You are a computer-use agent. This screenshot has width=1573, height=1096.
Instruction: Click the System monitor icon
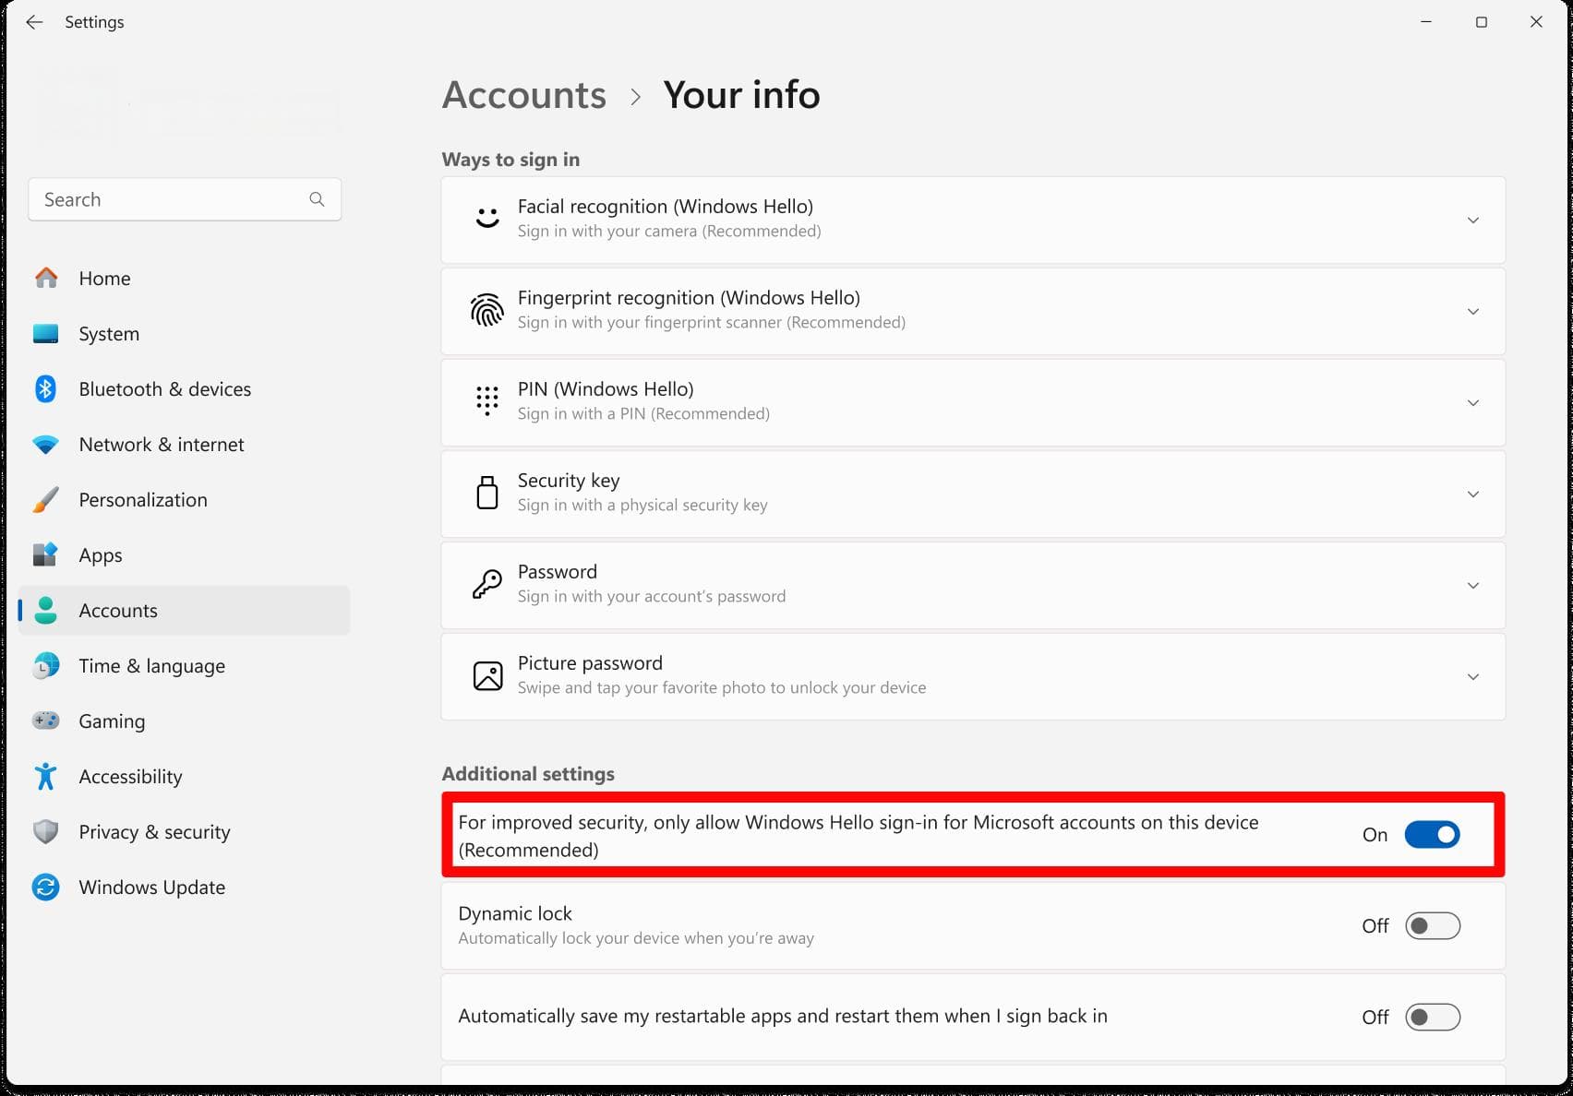coord(46,333)
